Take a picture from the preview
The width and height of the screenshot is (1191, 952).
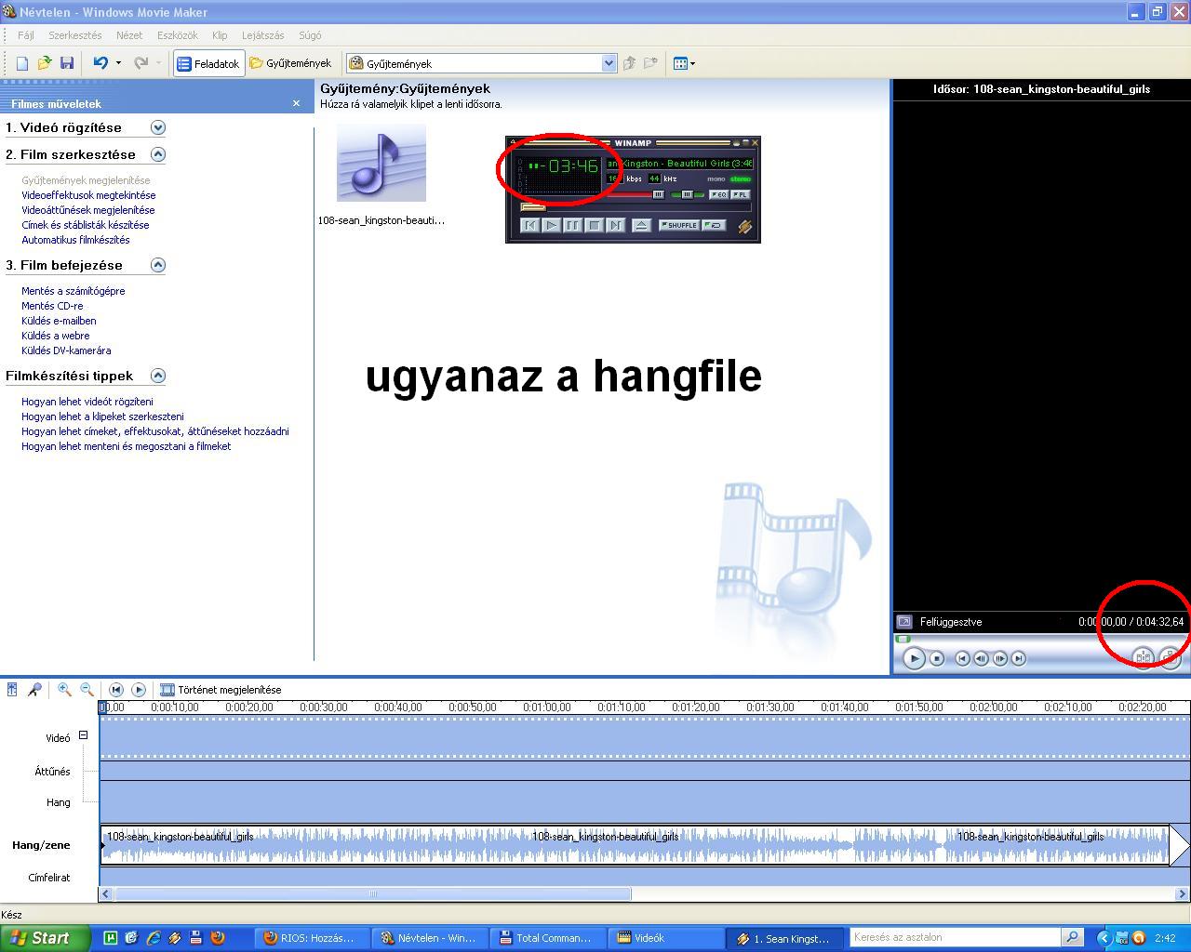click(1170, 657)
